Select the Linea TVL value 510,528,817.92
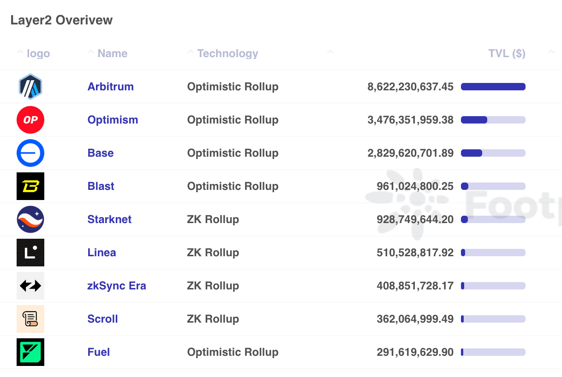The image size is (562, 377). pos(415,253)
